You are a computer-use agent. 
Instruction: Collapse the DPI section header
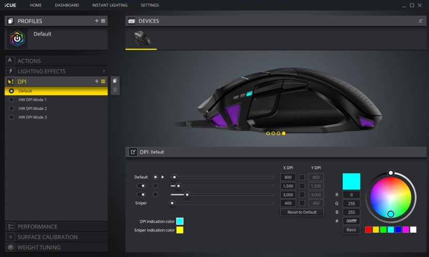[x=56, y=81]
